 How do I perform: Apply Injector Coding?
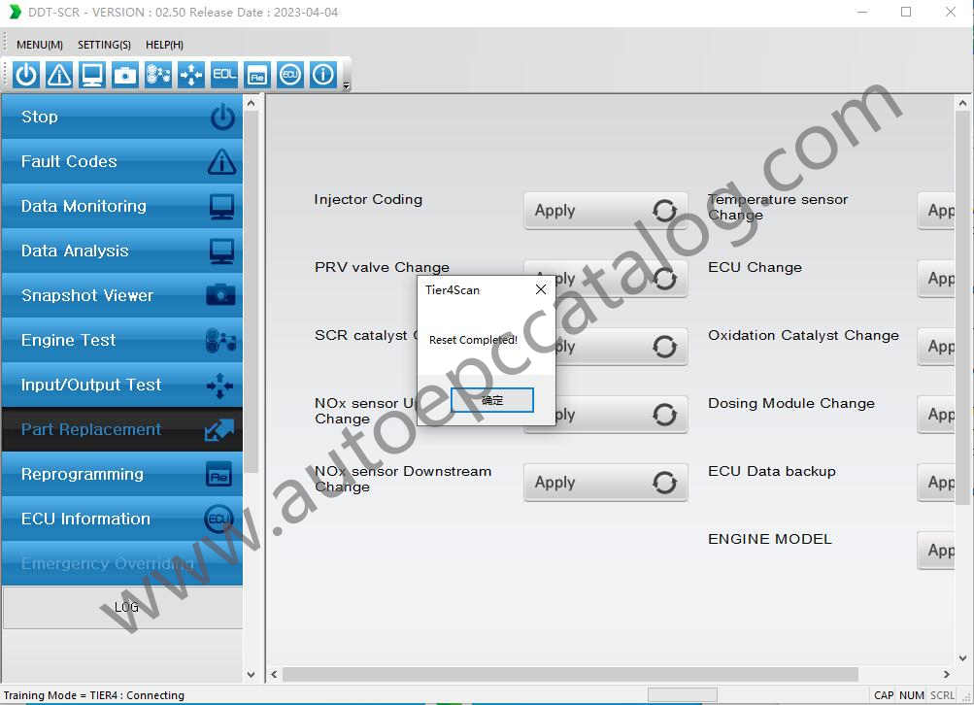[x=605, y=211]
